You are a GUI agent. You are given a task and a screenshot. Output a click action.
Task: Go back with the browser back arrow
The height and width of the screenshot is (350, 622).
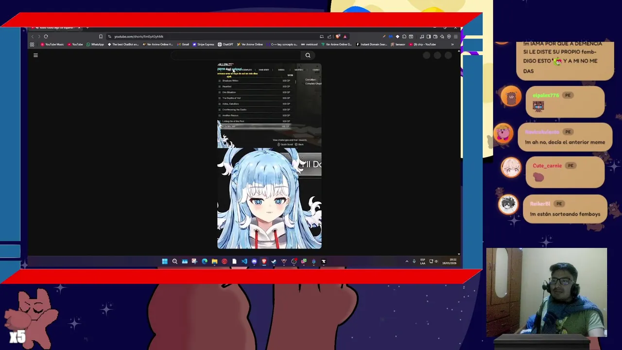coord(33,36)
